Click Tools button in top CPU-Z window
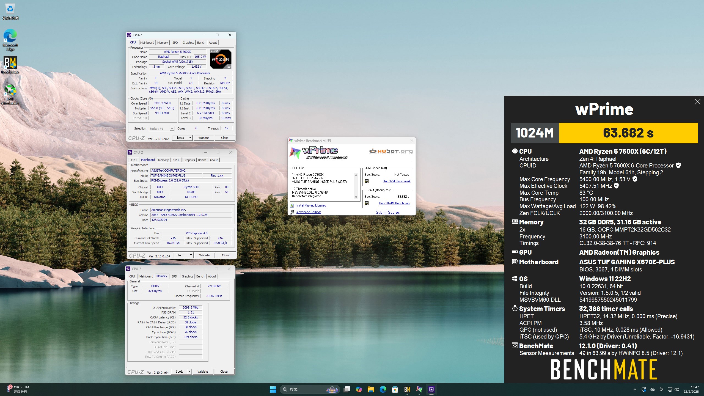The image size is (704, 396). 180,138
